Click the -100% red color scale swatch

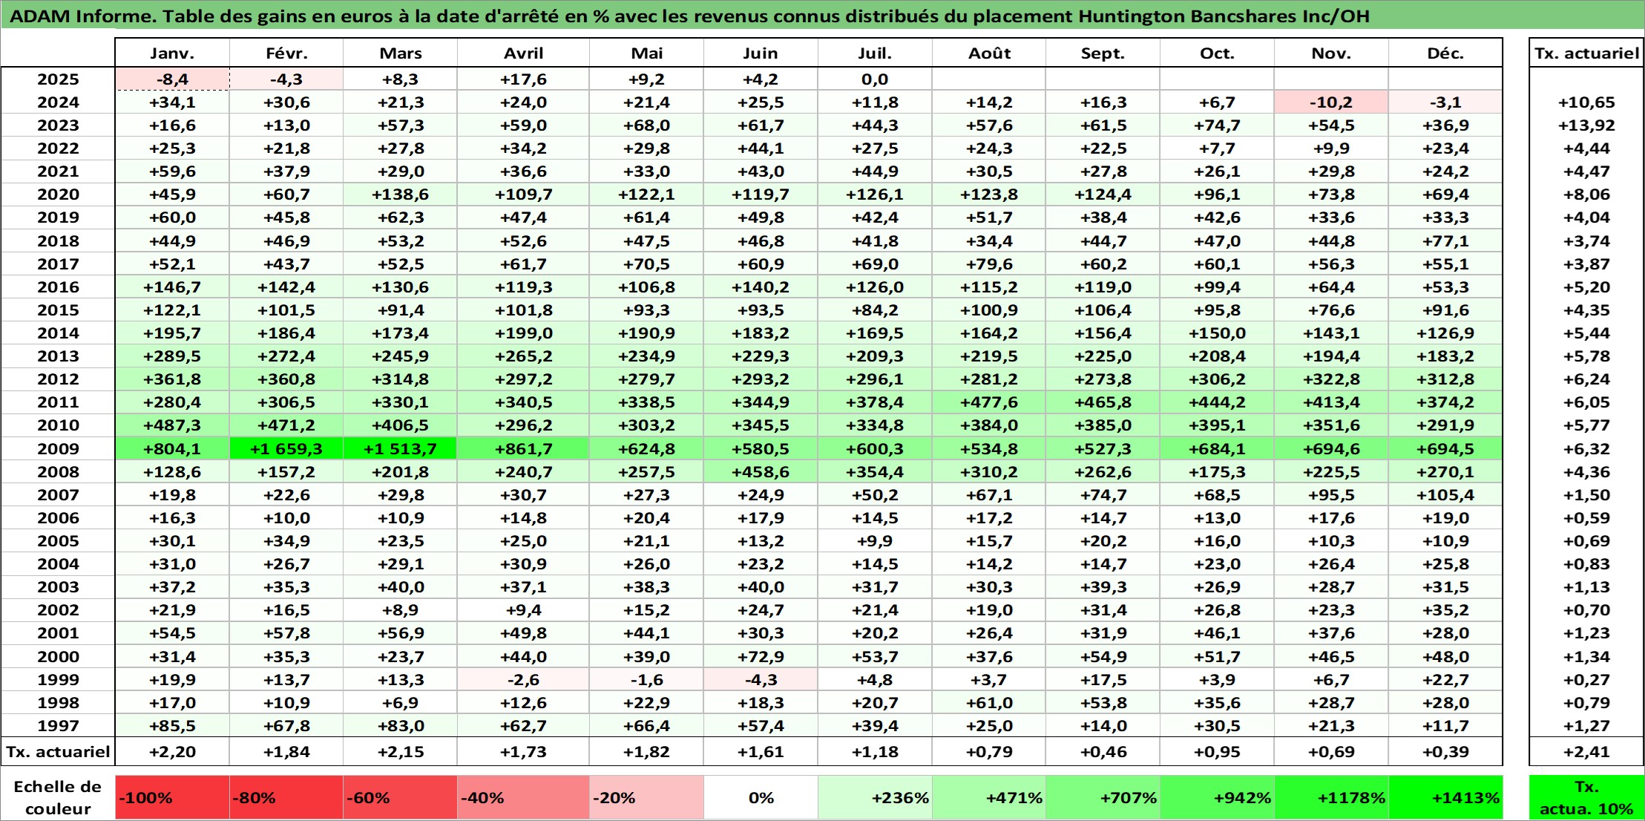(x=172, y=798)
